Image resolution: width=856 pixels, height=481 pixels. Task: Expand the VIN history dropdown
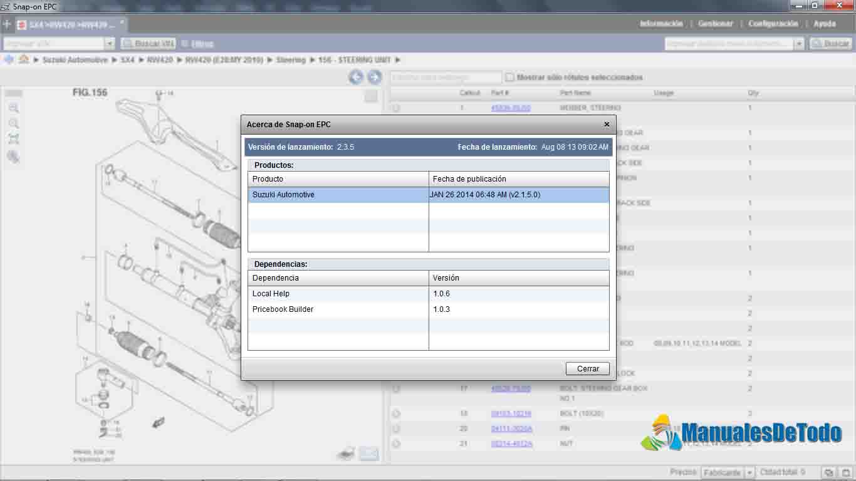tap(110, 44)
